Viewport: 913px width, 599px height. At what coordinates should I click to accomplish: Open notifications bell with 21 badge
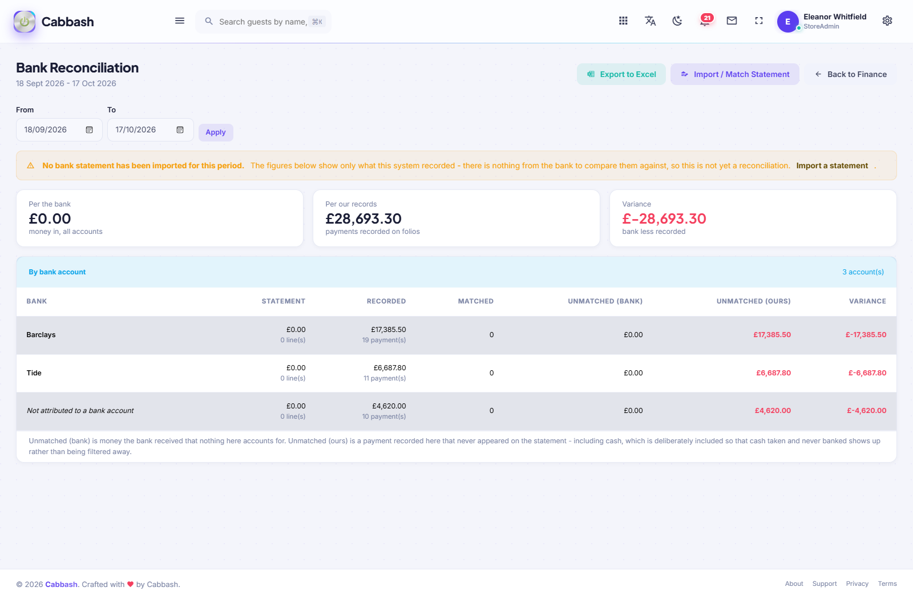(705, 21)
